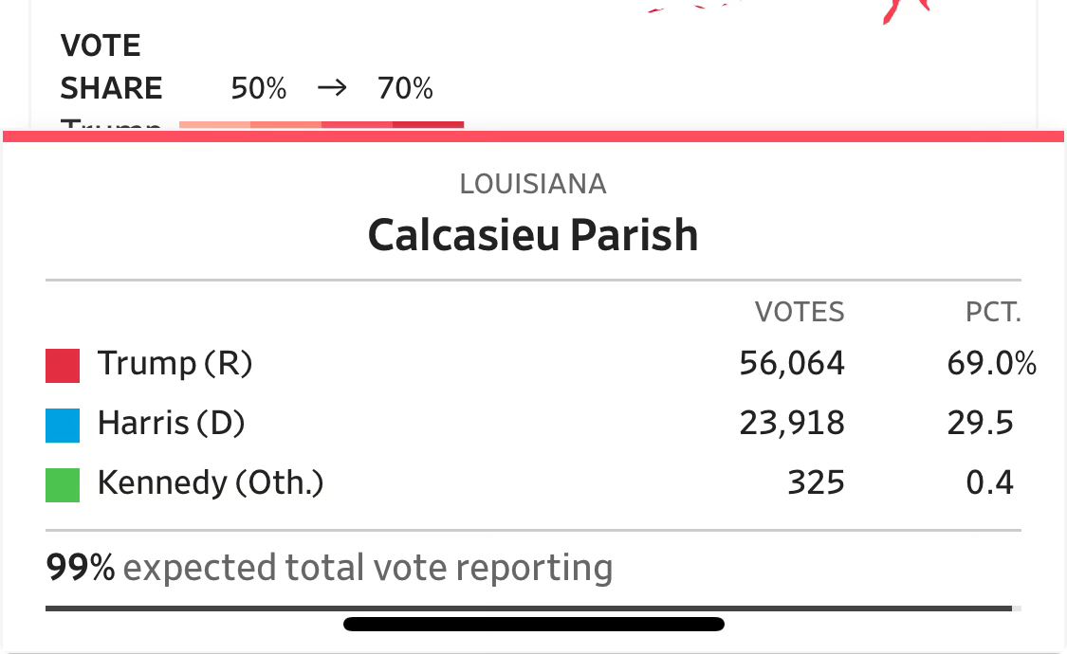Select the Kennedy (Oth.) candidate name
The height and width of the screenshot is (654, 1067).
click(x=211, y=483)
